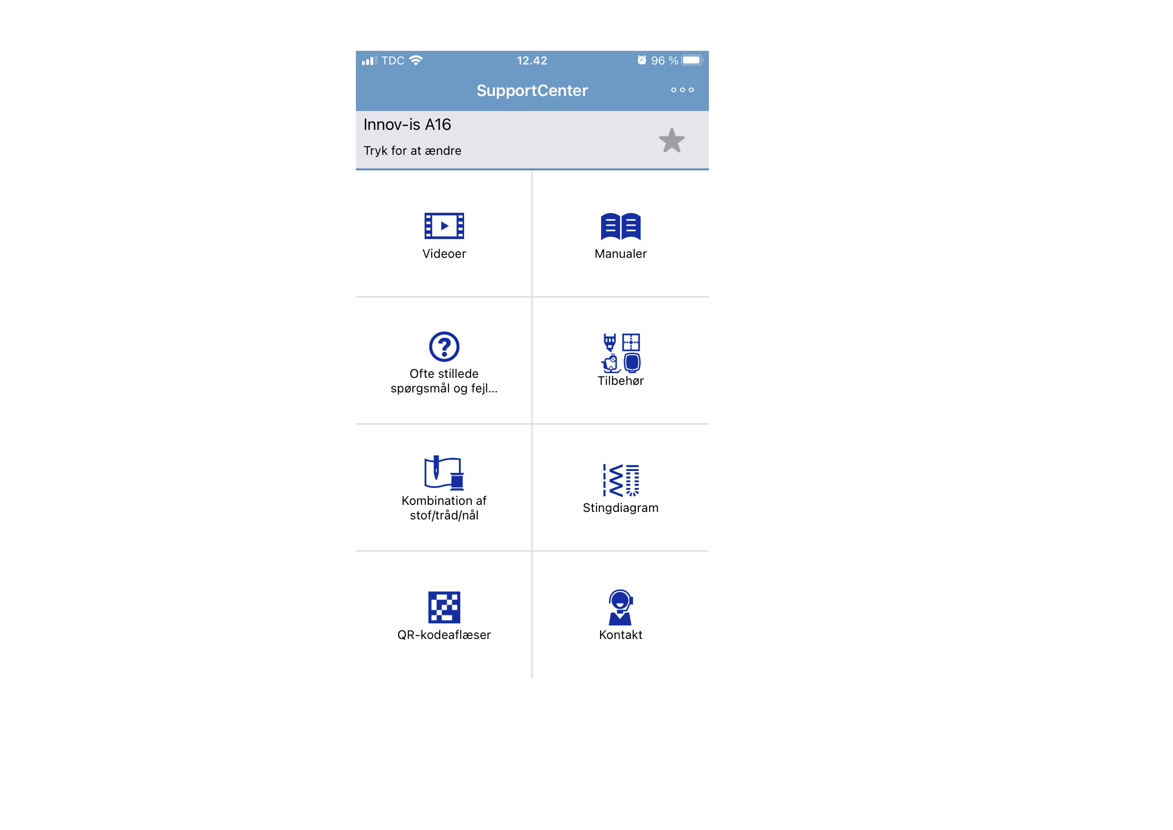Click the headset Kontakt icon
The width and height of the screenshot is (1173, 830).
[620, 606]
